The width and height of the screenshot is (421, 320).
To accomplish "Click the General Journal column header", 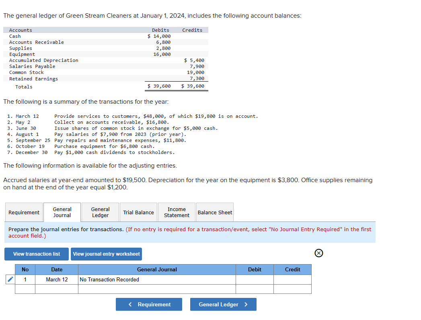I will tap(157, 269).
